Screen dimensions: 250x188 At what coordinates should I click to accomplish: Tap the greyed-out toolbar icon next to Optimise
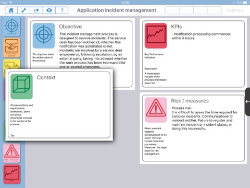pyautogui.click(x=215, y=10)
